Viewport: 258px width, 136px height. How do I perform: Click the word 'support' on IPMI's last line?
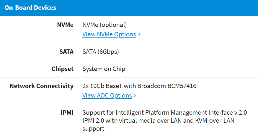point(93,129)
